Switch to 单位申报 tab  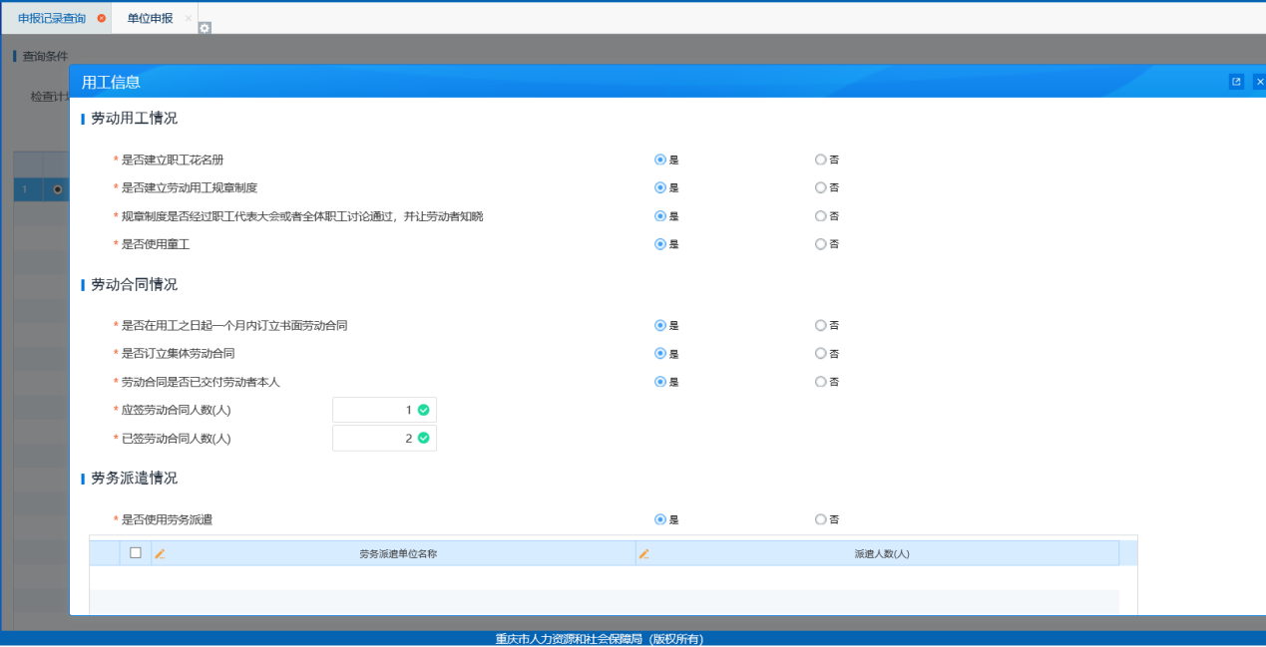point(150,18)
